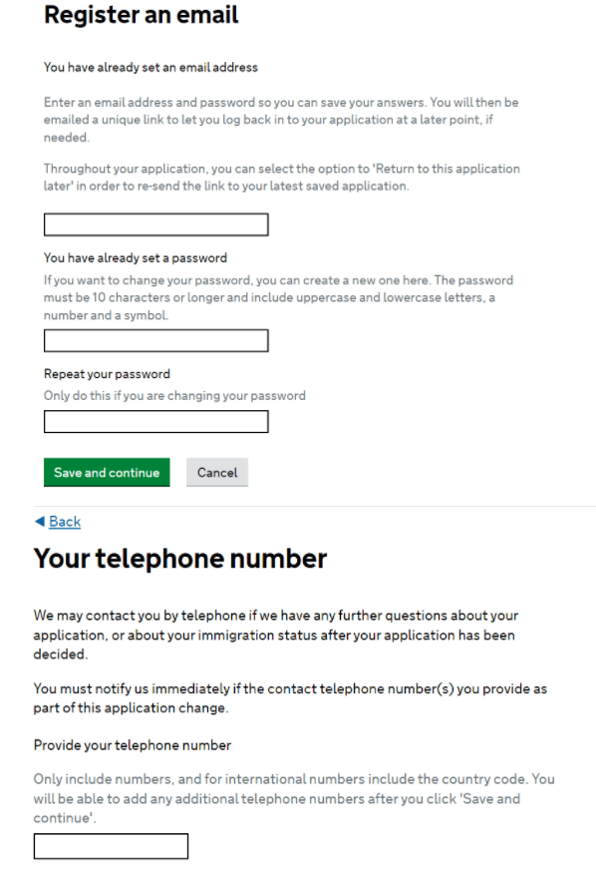Click the Repeat your password field

coord(155,422)
